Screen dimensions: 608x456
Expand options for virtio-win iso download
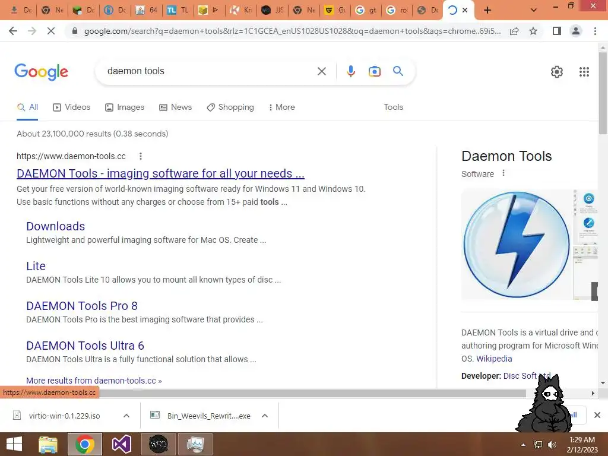click(x=126, y=416)
